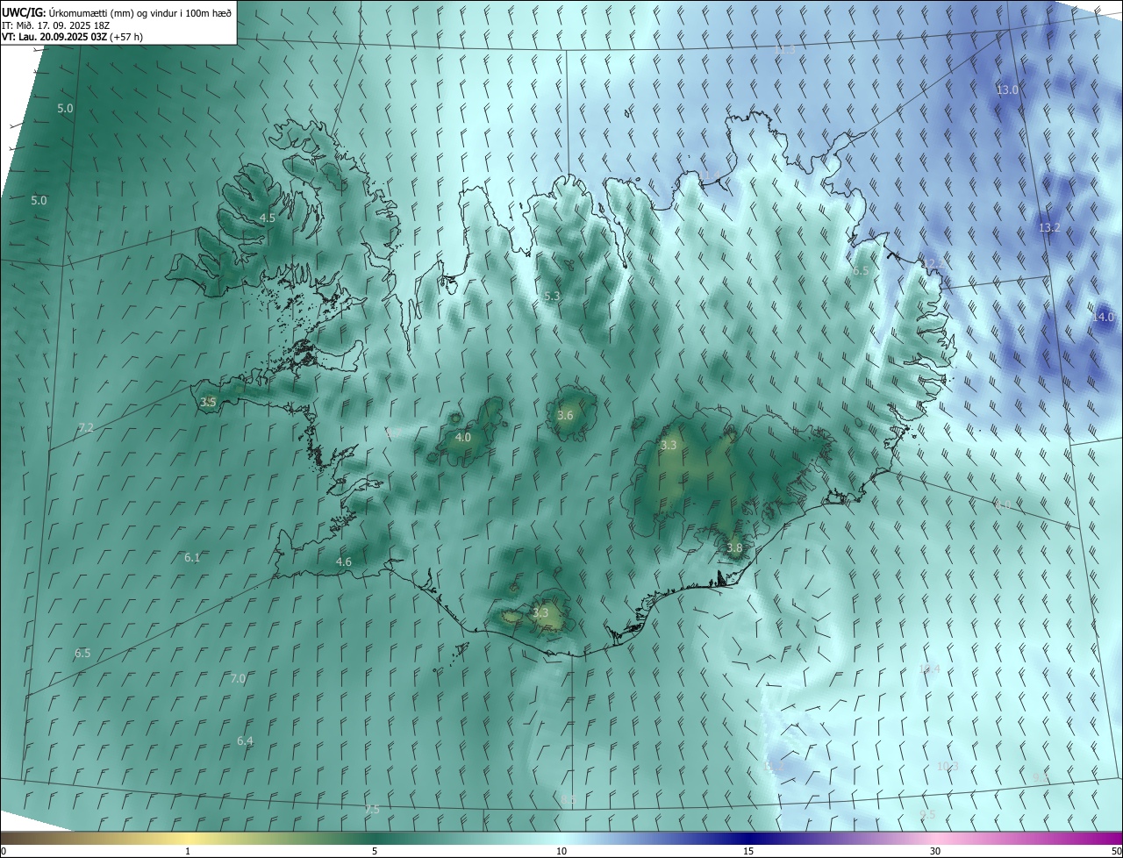Click the 6.1 value label on the map
Viewport: 1123px width, 858px height.
[192, 557]
